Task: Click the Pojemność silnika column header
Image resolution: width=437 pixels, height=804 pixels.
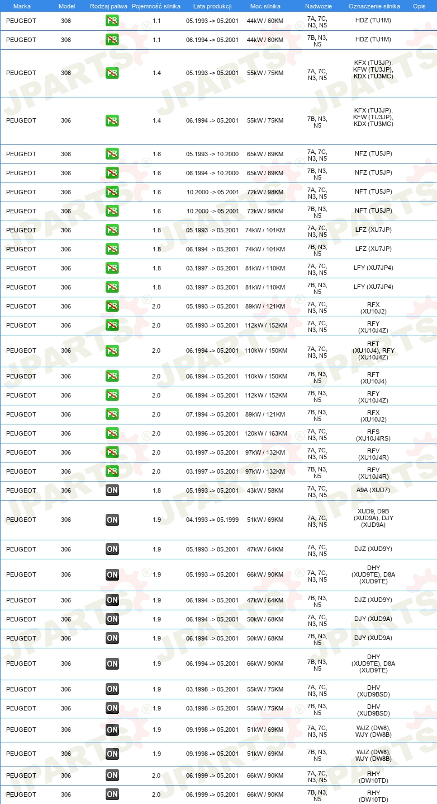Action: click(x=156, y=6)
